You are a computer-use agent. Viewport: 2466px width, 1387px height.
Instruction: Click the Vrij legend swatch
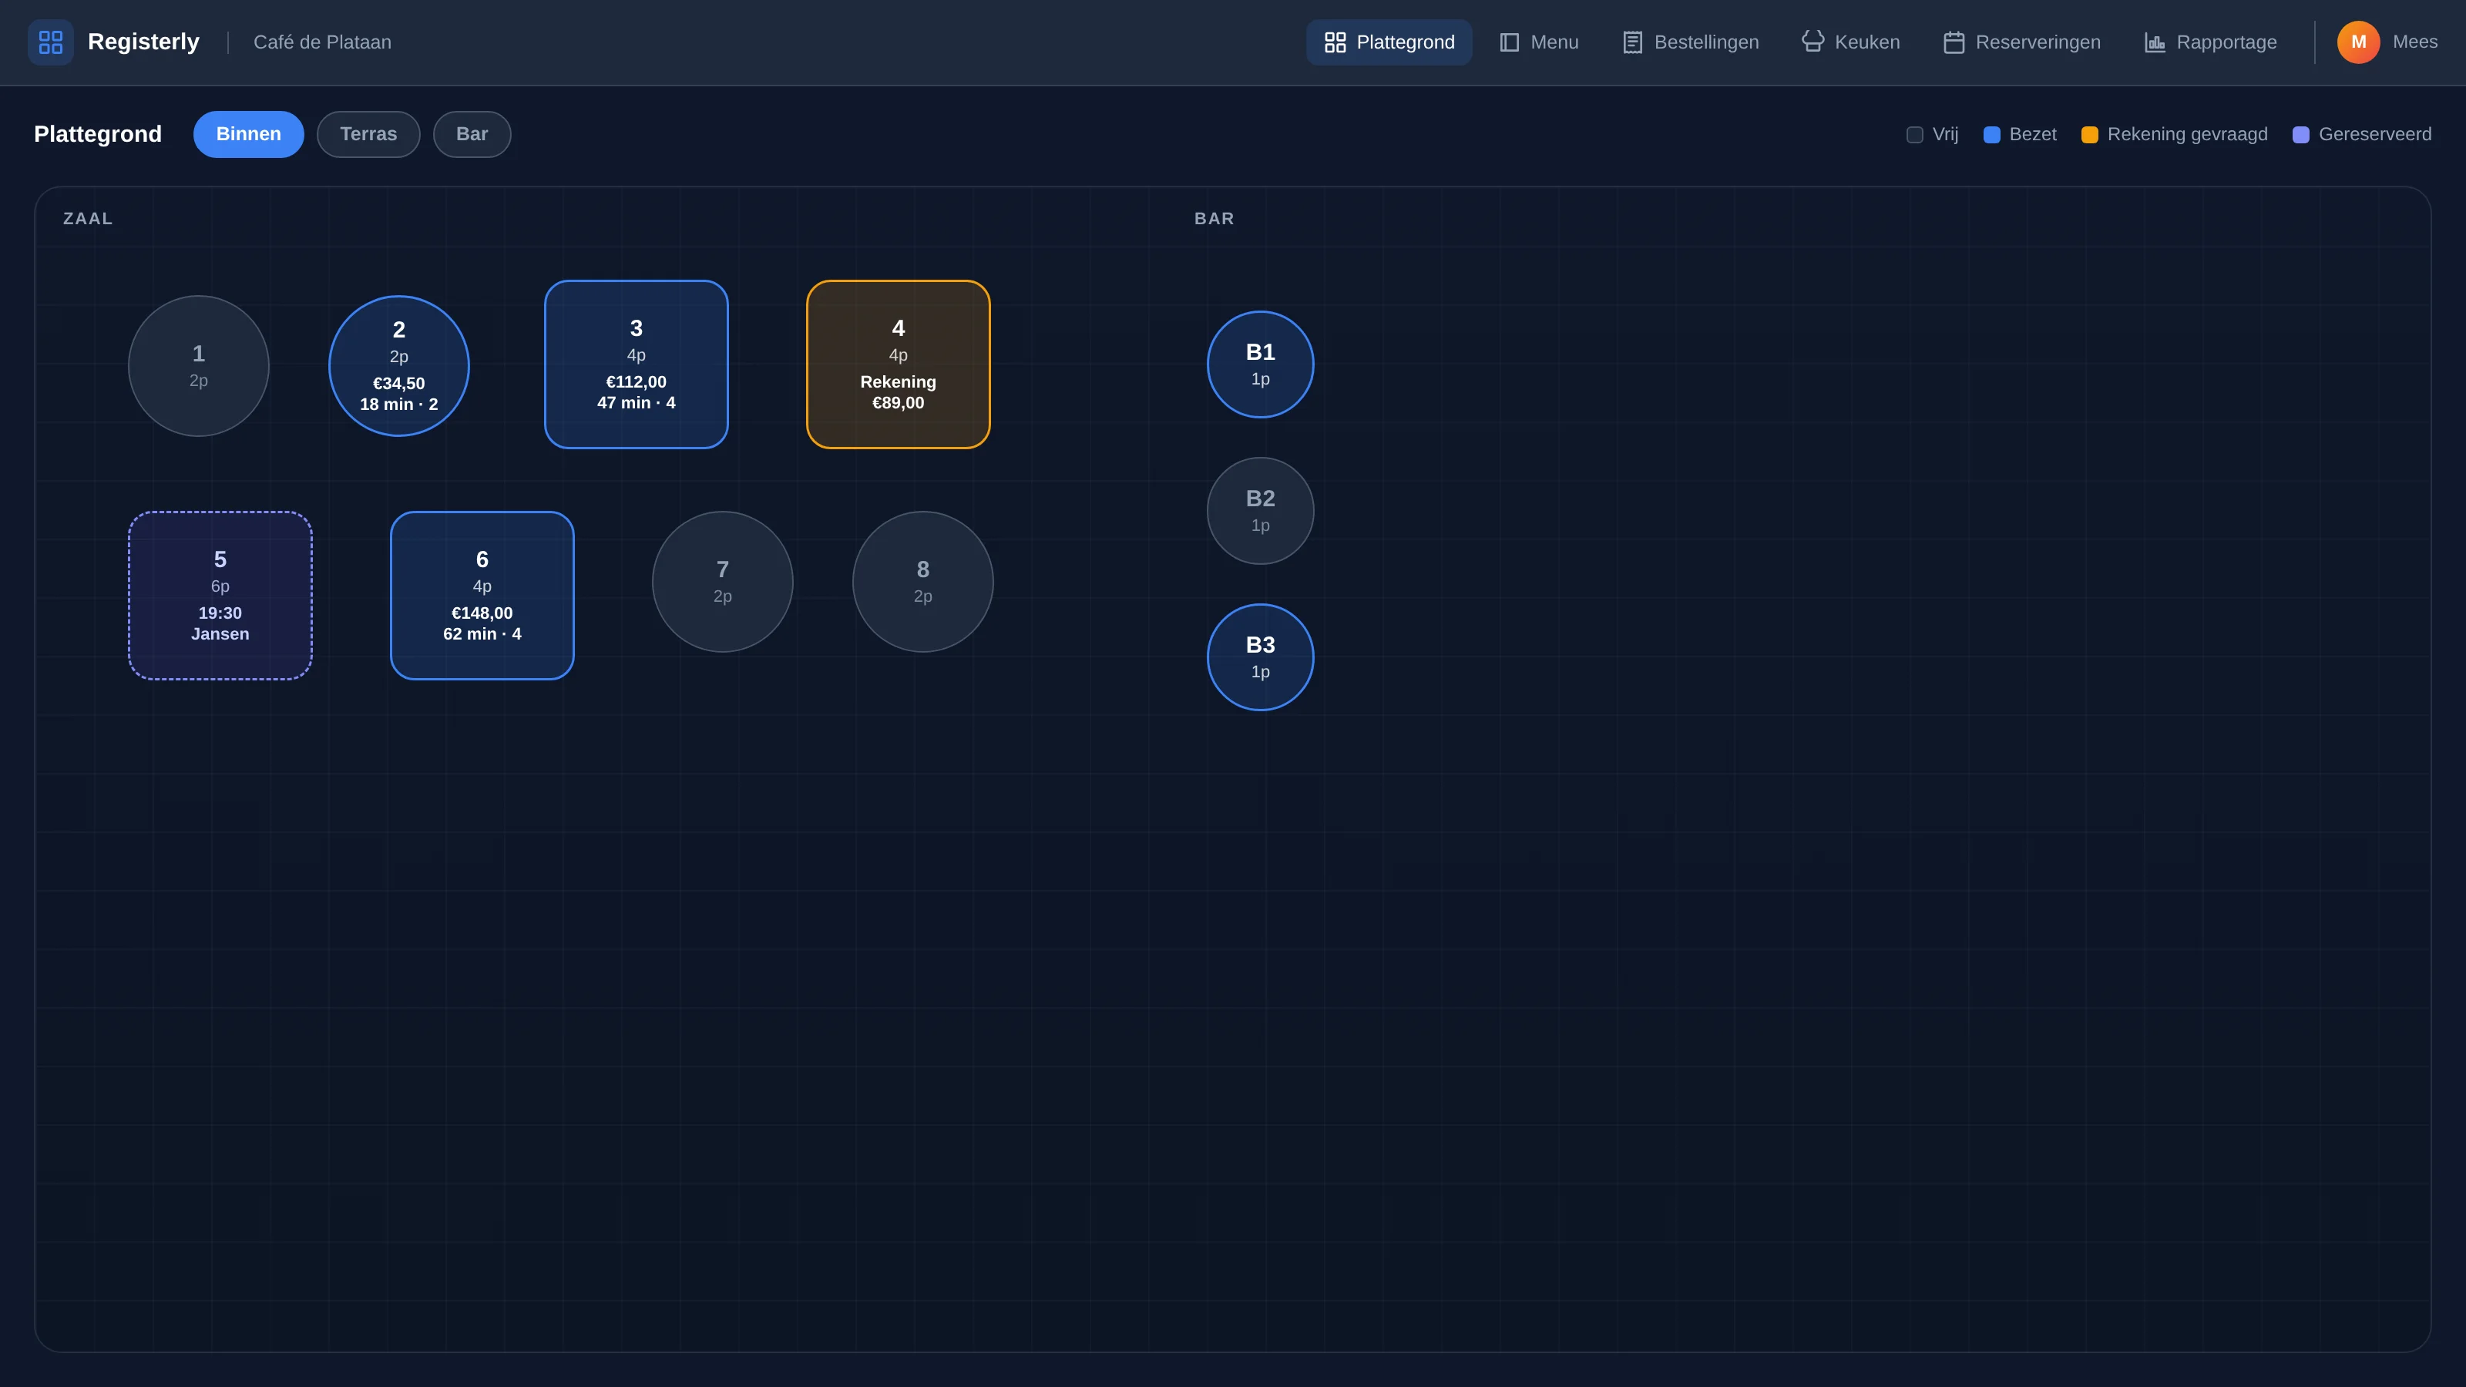1914,135
